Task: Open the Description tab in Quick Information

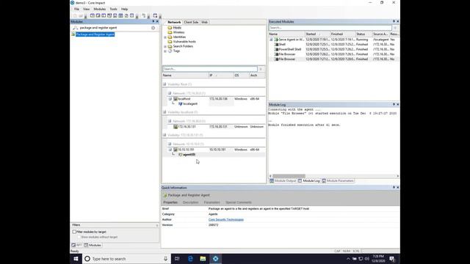Action: (191, 202)
